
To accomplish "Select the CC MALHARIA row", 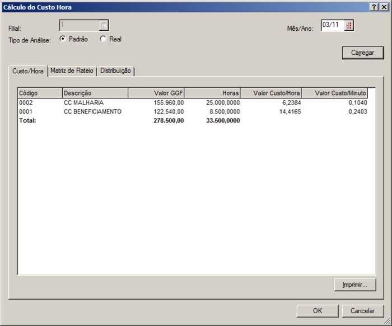I will coord(84,103).
